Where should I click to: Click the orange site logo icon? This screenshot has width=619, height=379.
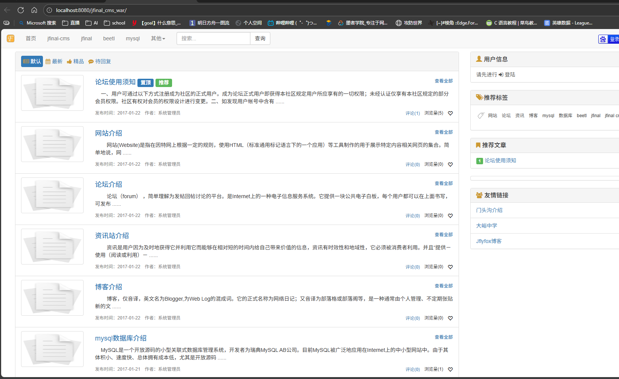tap(11, 38)
